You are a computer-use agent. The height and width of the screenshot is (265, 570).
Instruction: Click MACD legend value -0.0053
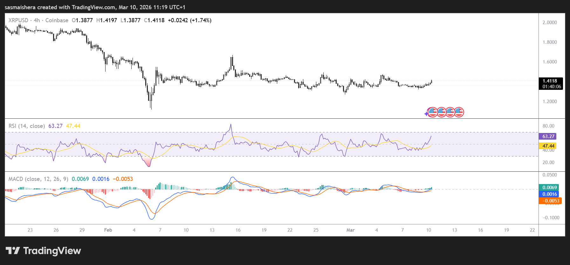123,179
